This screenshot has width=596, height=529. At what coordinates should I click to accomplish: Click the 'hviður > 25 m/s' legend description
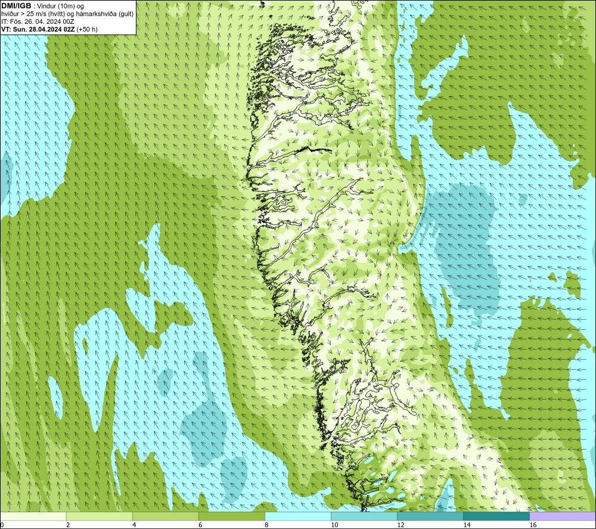coord(67,14)
